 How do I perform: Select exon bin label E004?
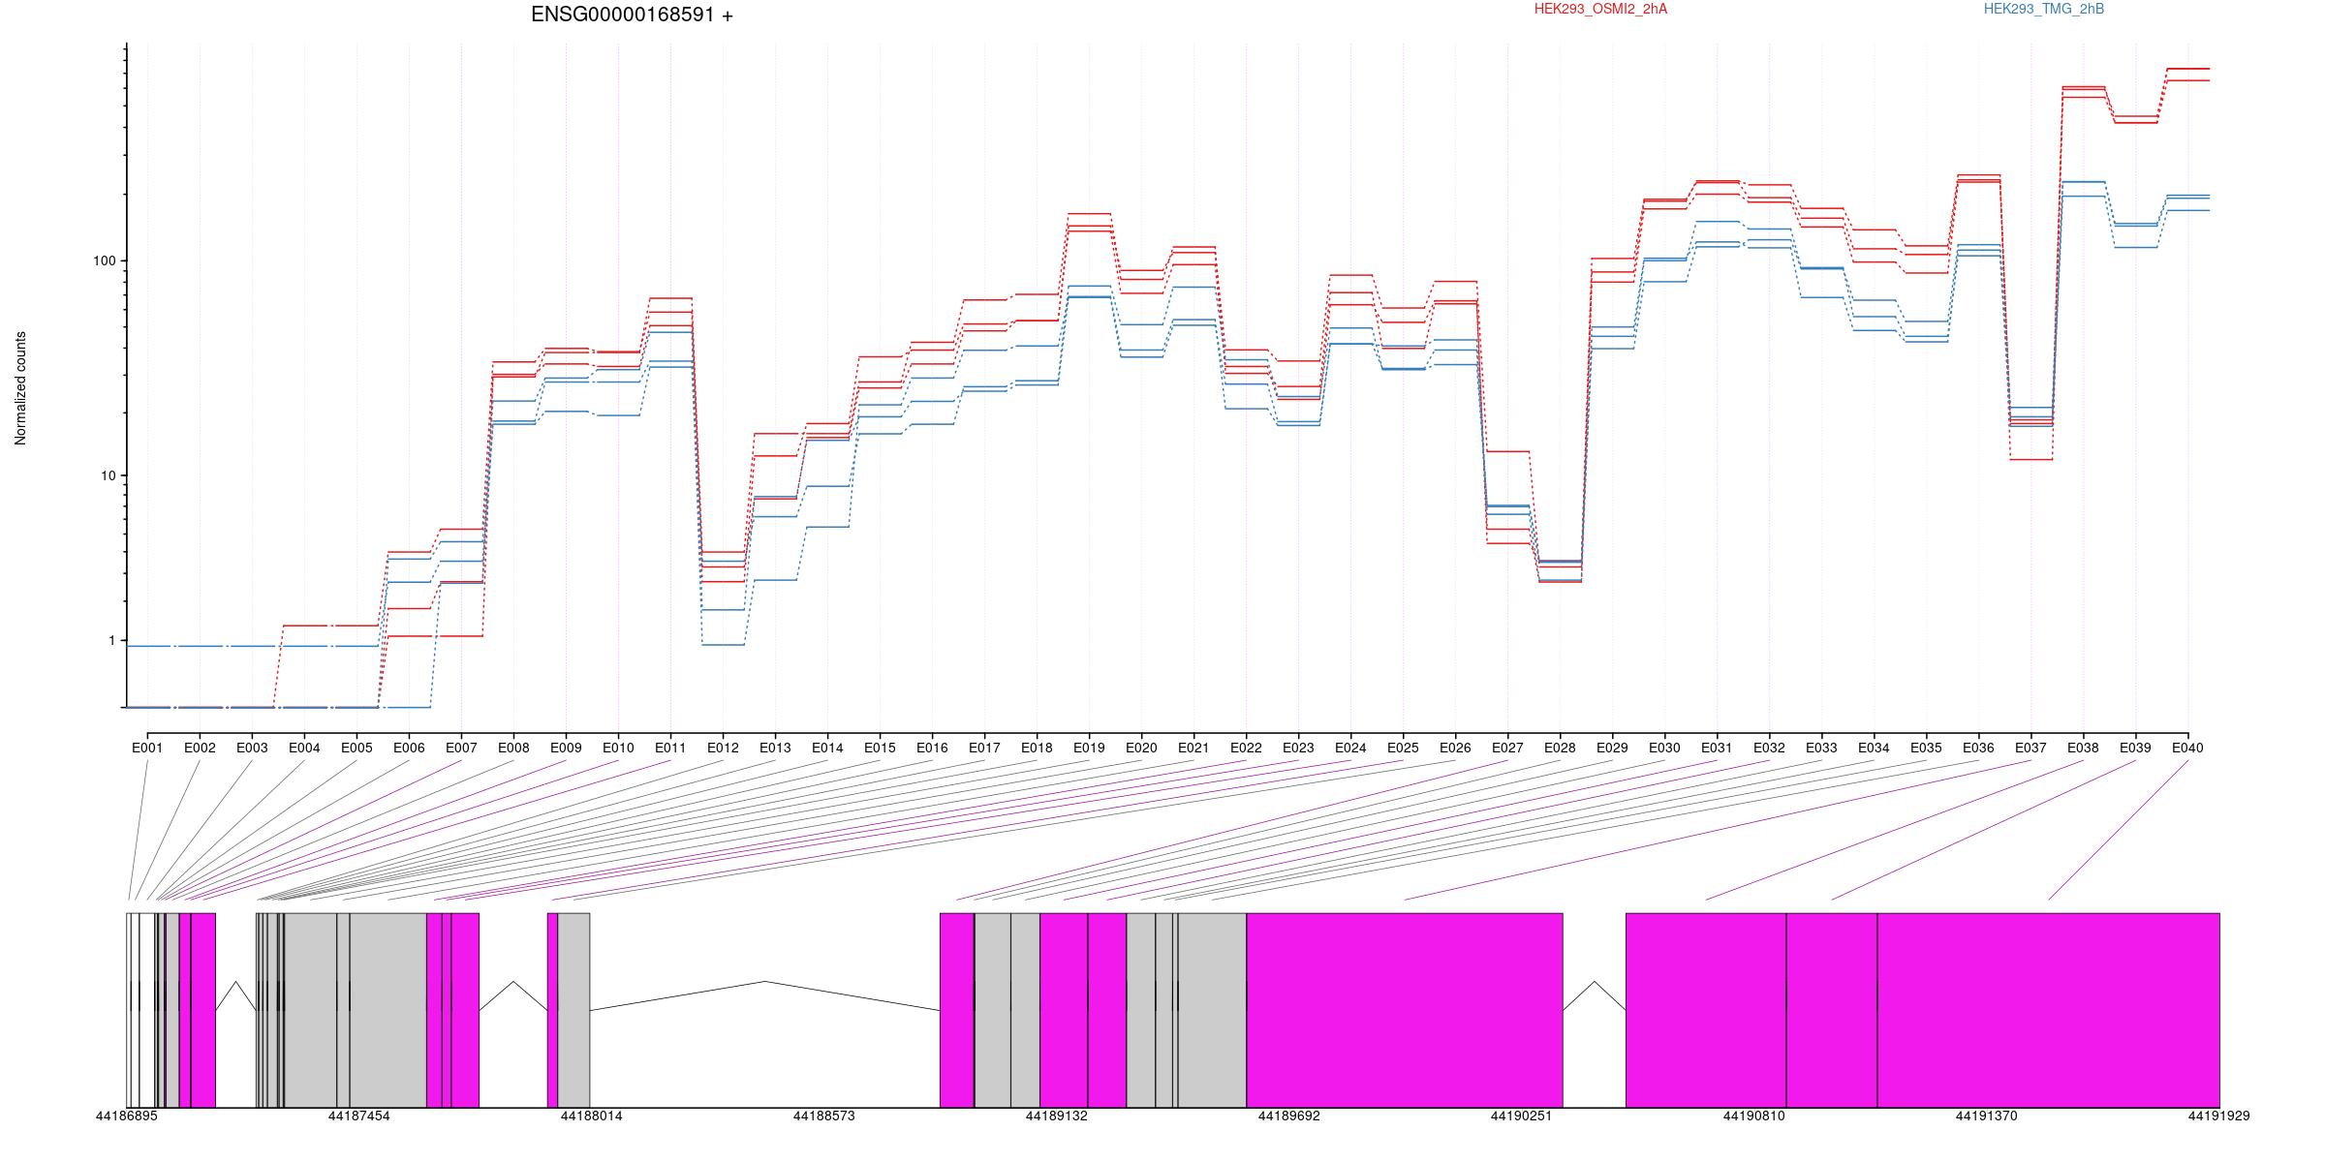[x=304, y=748]
